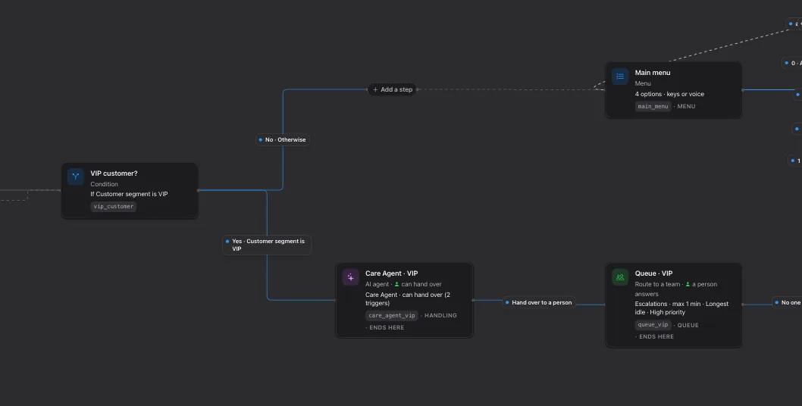Click Main menu node output connector dot
802x406 pixels.
[742, 90]
